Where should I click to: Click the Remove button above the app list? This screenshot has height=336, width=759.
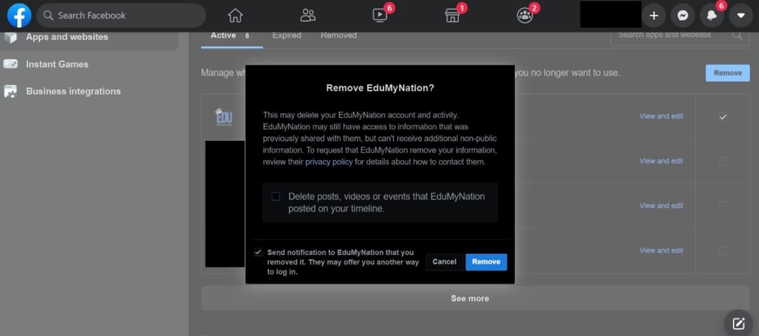[x=727, y=73]
